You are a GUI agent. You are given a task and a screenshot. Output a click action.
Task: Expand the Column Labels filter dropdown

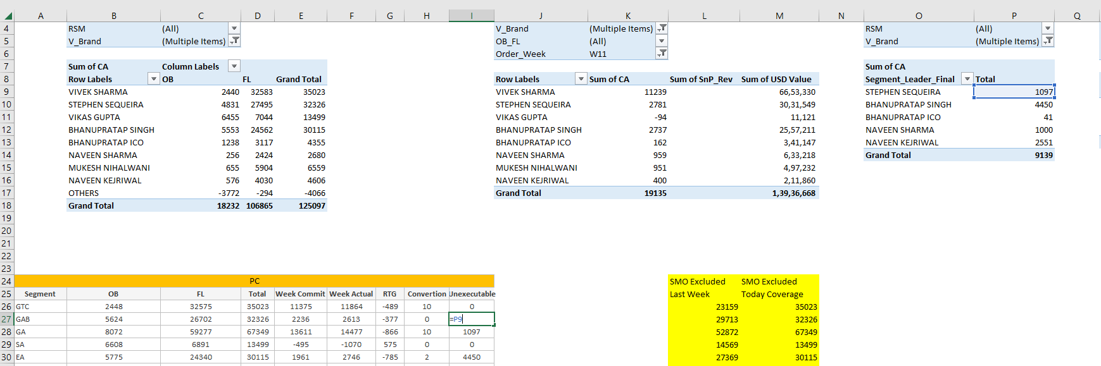tap(234, 66)
